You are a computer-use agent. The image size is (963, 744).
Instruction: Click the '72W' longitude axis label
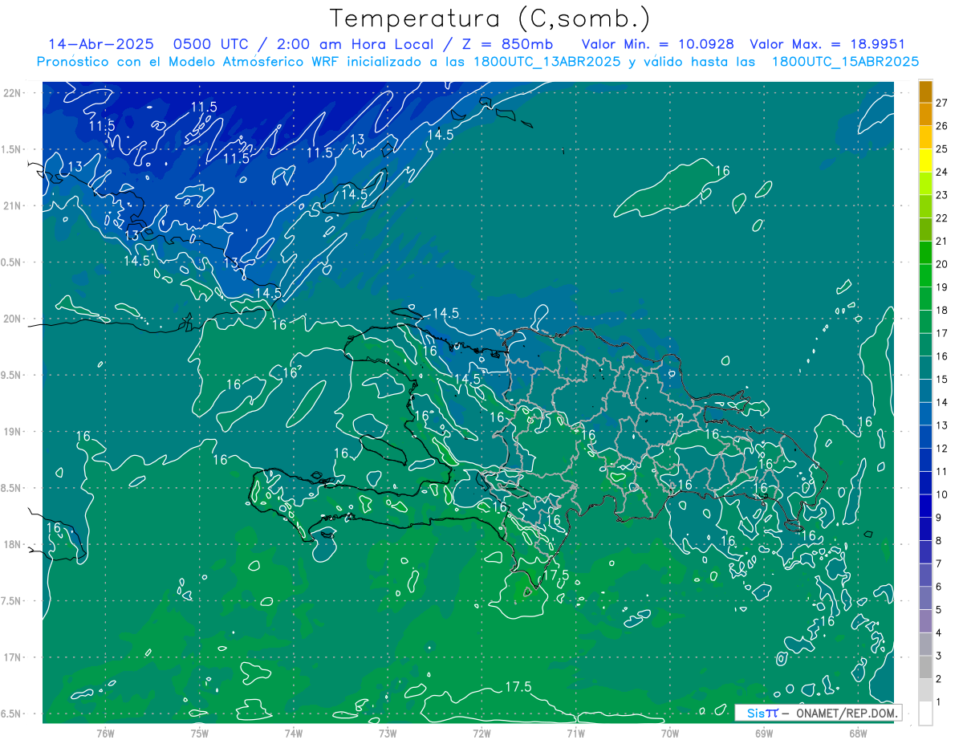(481, 734)
